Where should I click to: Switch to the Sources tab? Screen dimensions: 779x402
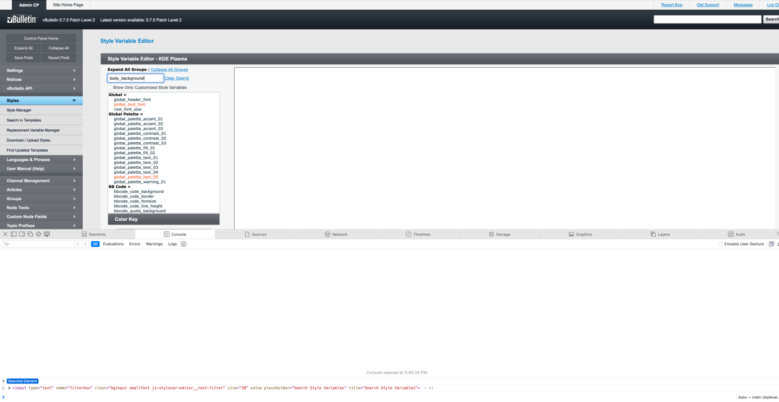255,234
